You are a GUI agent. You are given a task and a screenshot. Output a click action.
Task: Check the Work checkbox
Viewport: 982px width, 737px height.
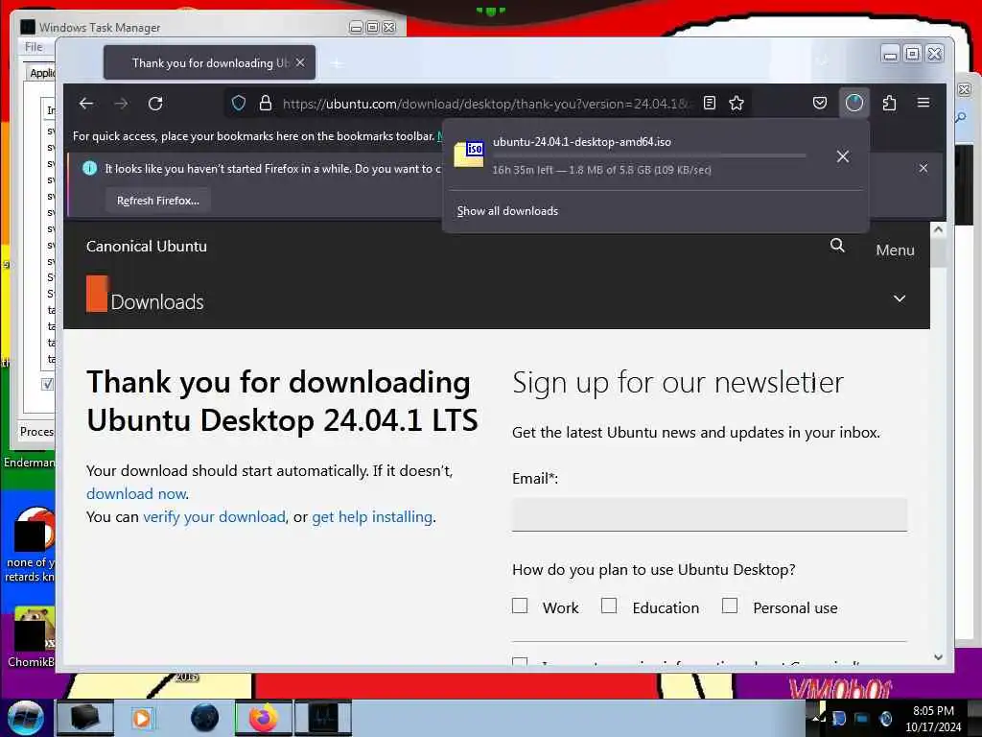[520, 606]
